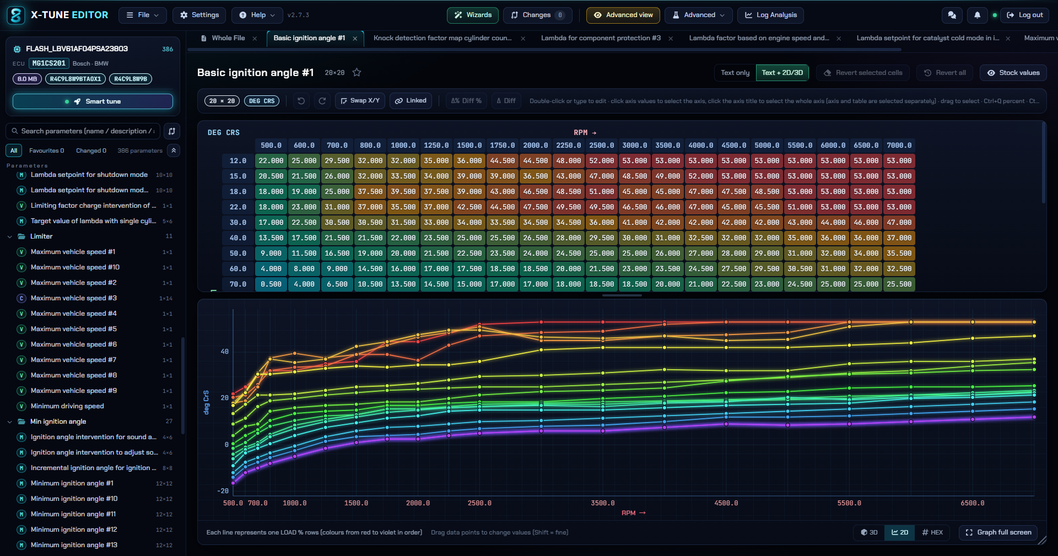
Task: Switch to Lambda for component protection #3 tab
Action: (601, 39)
